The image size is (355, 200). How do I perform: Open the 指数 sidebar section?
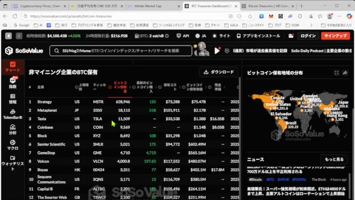pos(12,83)
